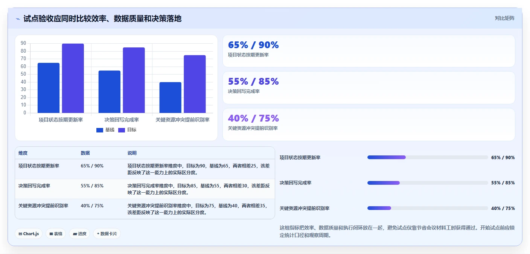Viewport: 530px width, 254px height.
Task: Toggle the 目标 legend swatch in chart
Action: tap(122, 130)
